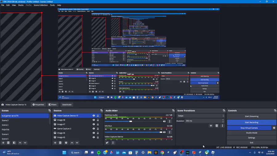Add a new scene with plus icon
This screenshot has height=156, width=277.
(x=3, y=143)
